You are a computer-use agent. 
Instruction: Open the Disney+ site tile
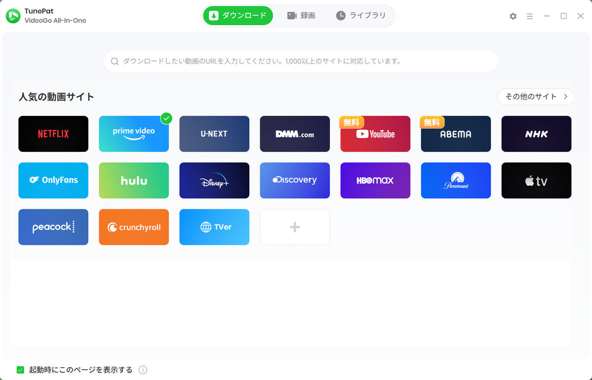(214, 181)
